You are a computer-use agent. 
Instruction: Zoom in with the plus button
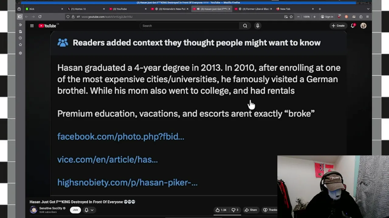(315, 17)
